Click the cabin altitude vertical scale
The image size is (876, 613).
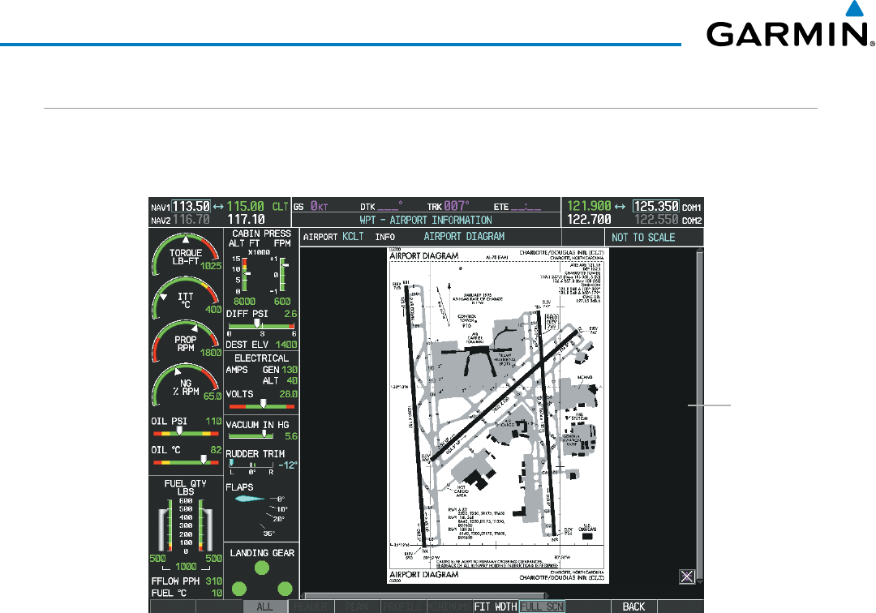point(243,275)
